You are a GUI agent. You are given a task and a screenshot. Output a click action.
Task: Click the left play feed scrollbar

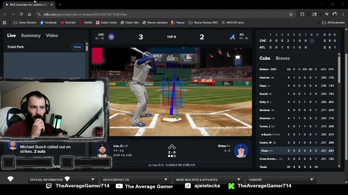87,48
